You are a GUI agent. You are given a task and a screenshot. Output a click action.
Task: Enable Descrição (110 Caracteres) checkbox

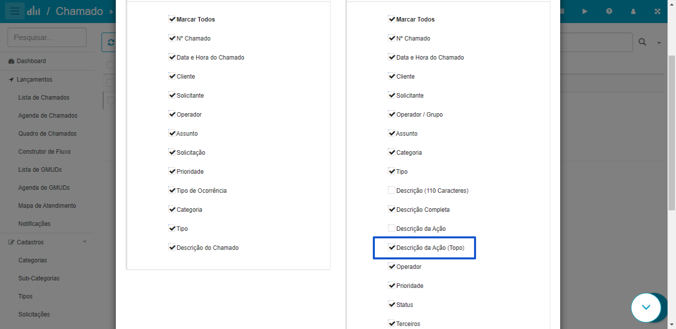point(392,190)
